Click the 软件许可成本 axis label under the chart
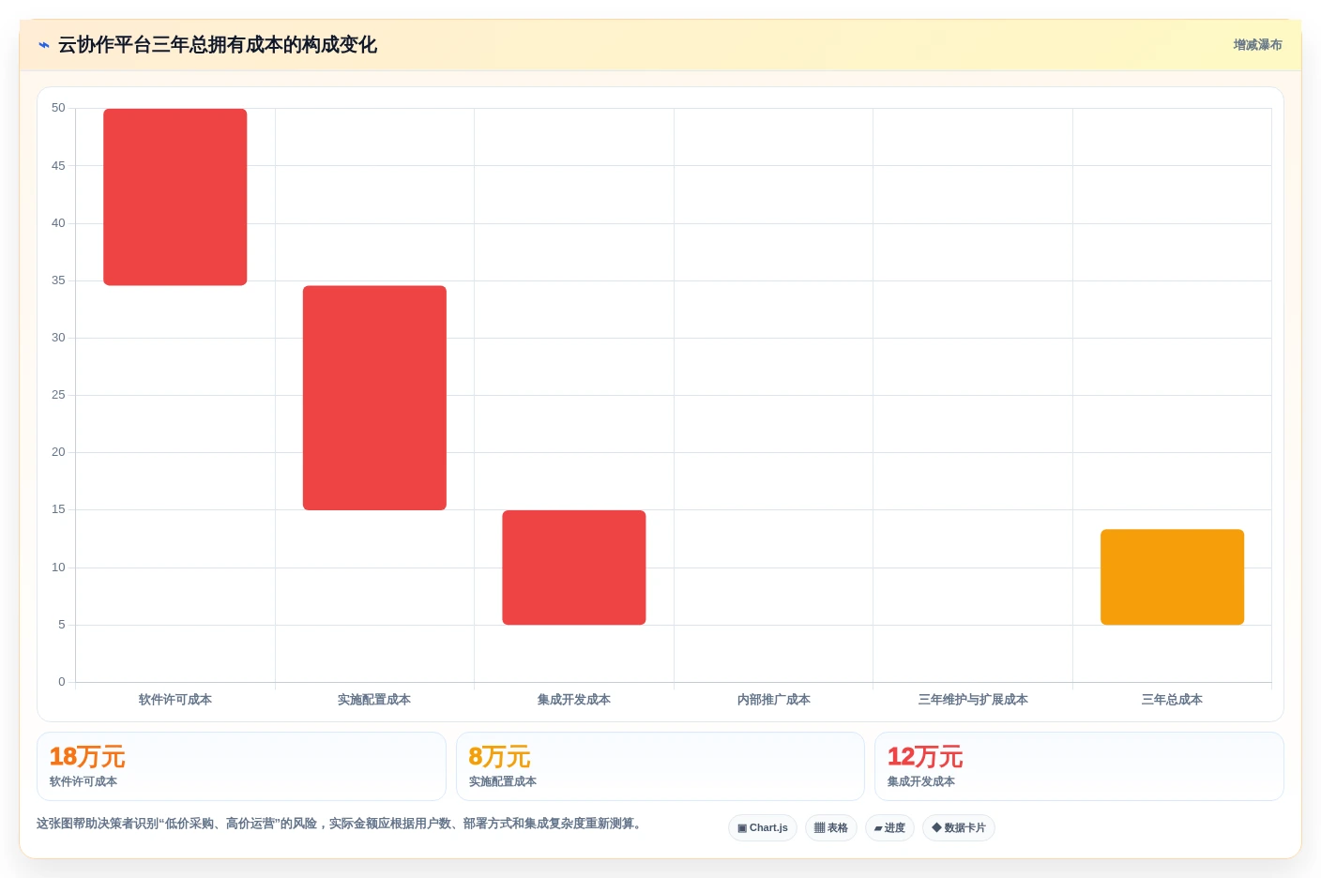This screenshot has height=878, width=1321. click(x=175, y=700)
